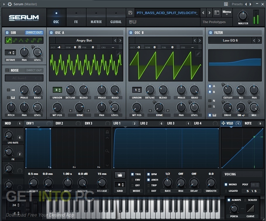Click the MASTER volume knob
The image size is (266, 221).
pos(243,16)
